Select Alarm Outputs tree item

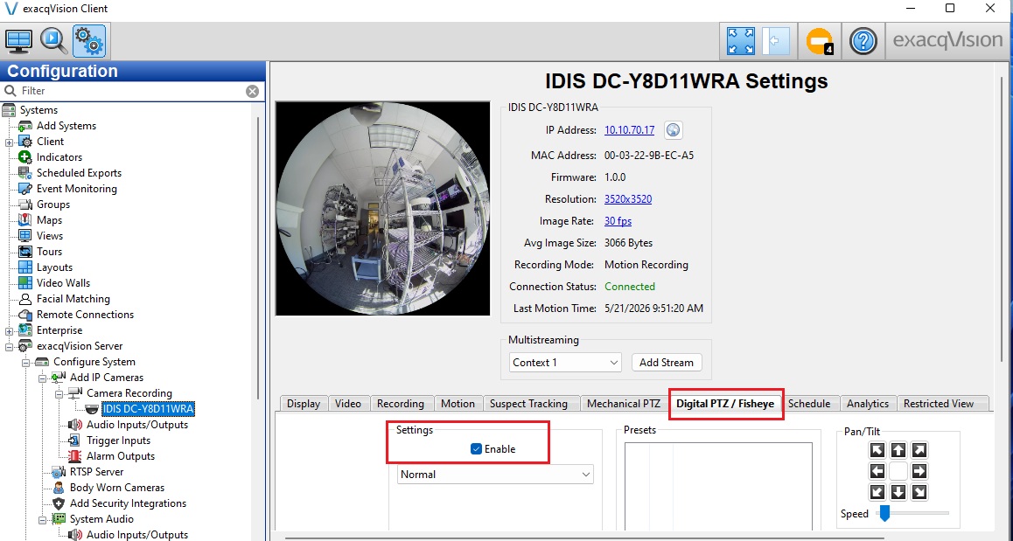click(121, 456)
